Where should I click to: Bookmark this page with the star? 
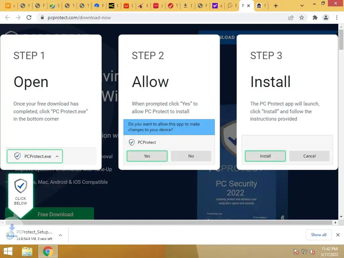click(302, 17)
